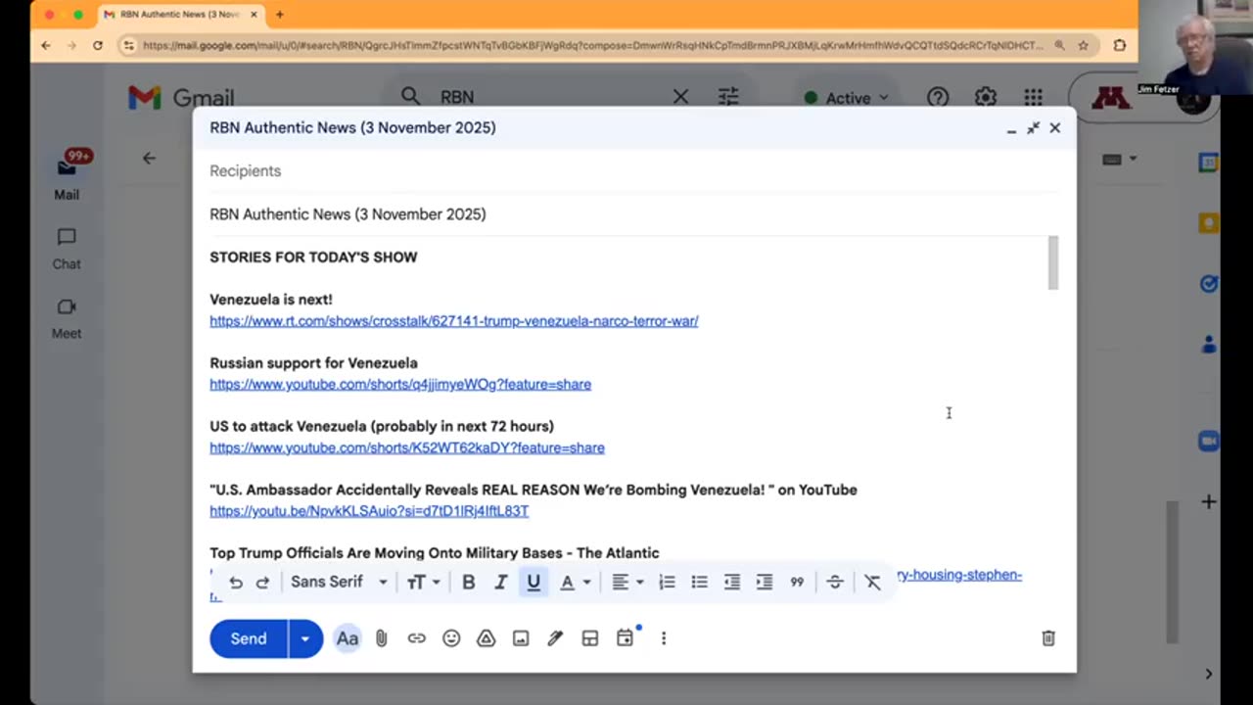Click the browser address bar URL

(593, 45)
